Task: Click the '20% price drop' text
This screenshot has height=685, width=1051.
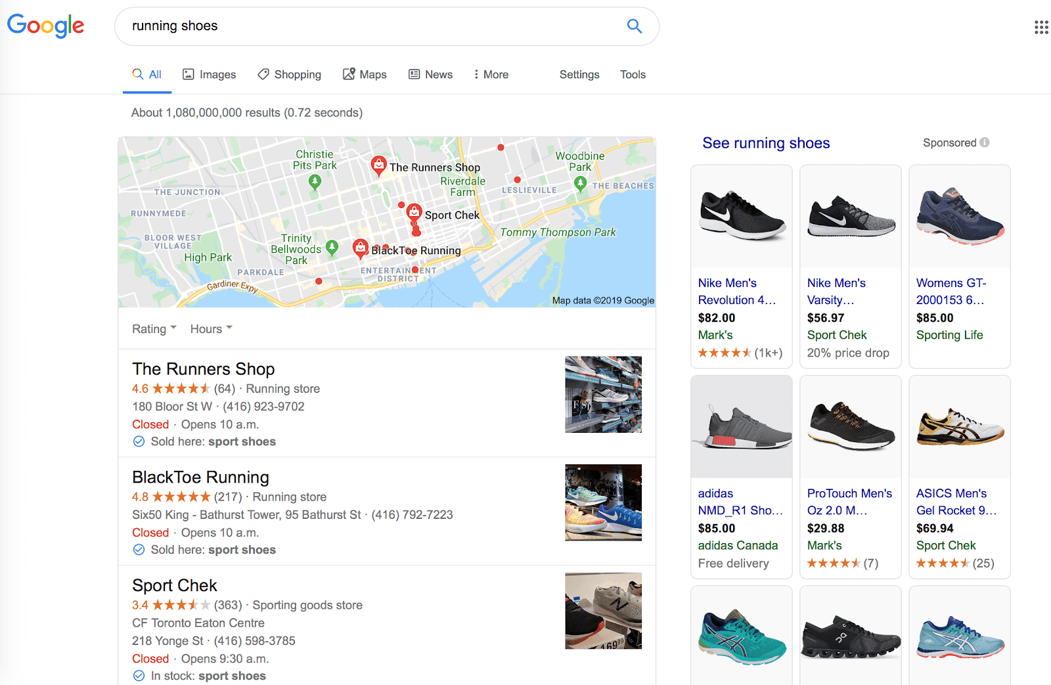Action: (848, 353)
